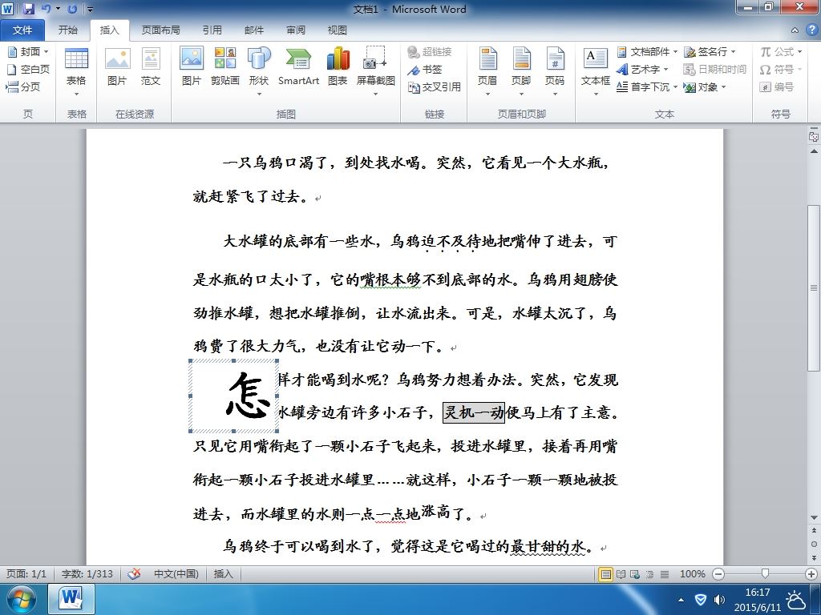Switch to the View (视图) tab

tap(338, 30)
